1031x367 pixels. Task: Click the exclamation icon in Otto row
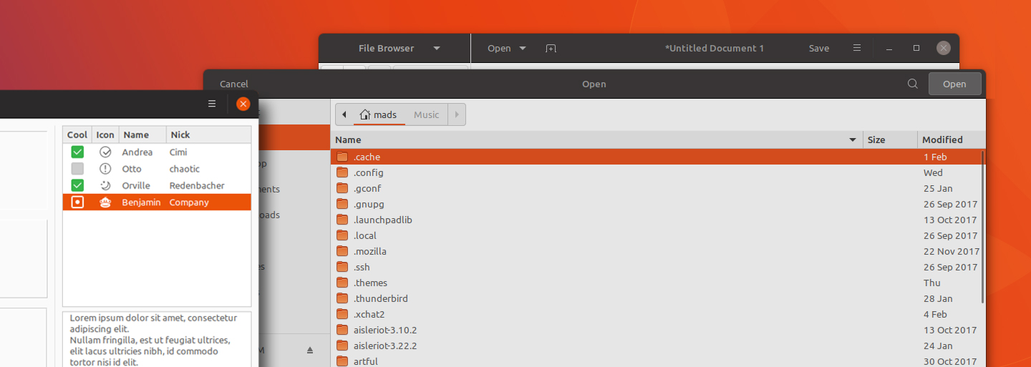[x=105, y=169]
